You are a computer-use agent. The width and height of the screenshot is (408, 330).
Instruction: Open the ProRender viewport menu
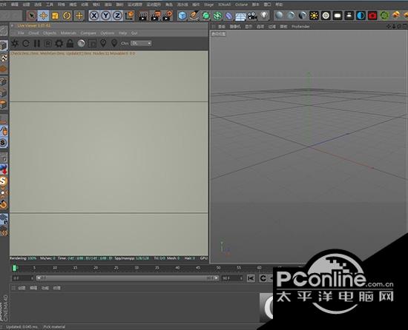point(300,27)
